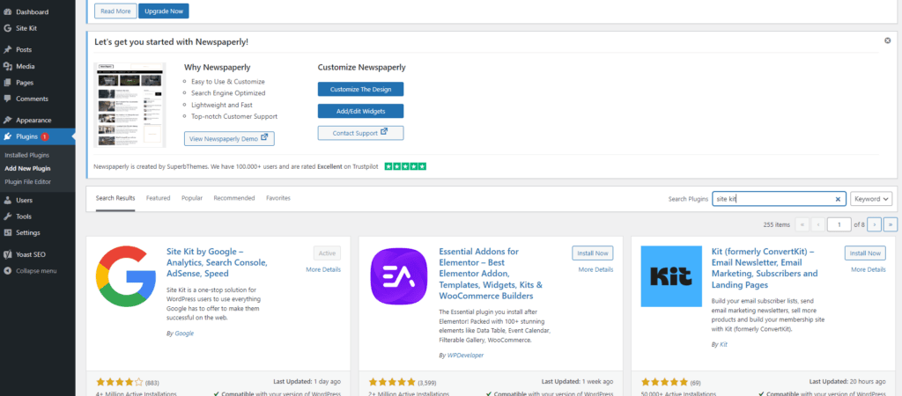Click the Active button for Site Kit
902x396 pixels.
pos(328,253)
